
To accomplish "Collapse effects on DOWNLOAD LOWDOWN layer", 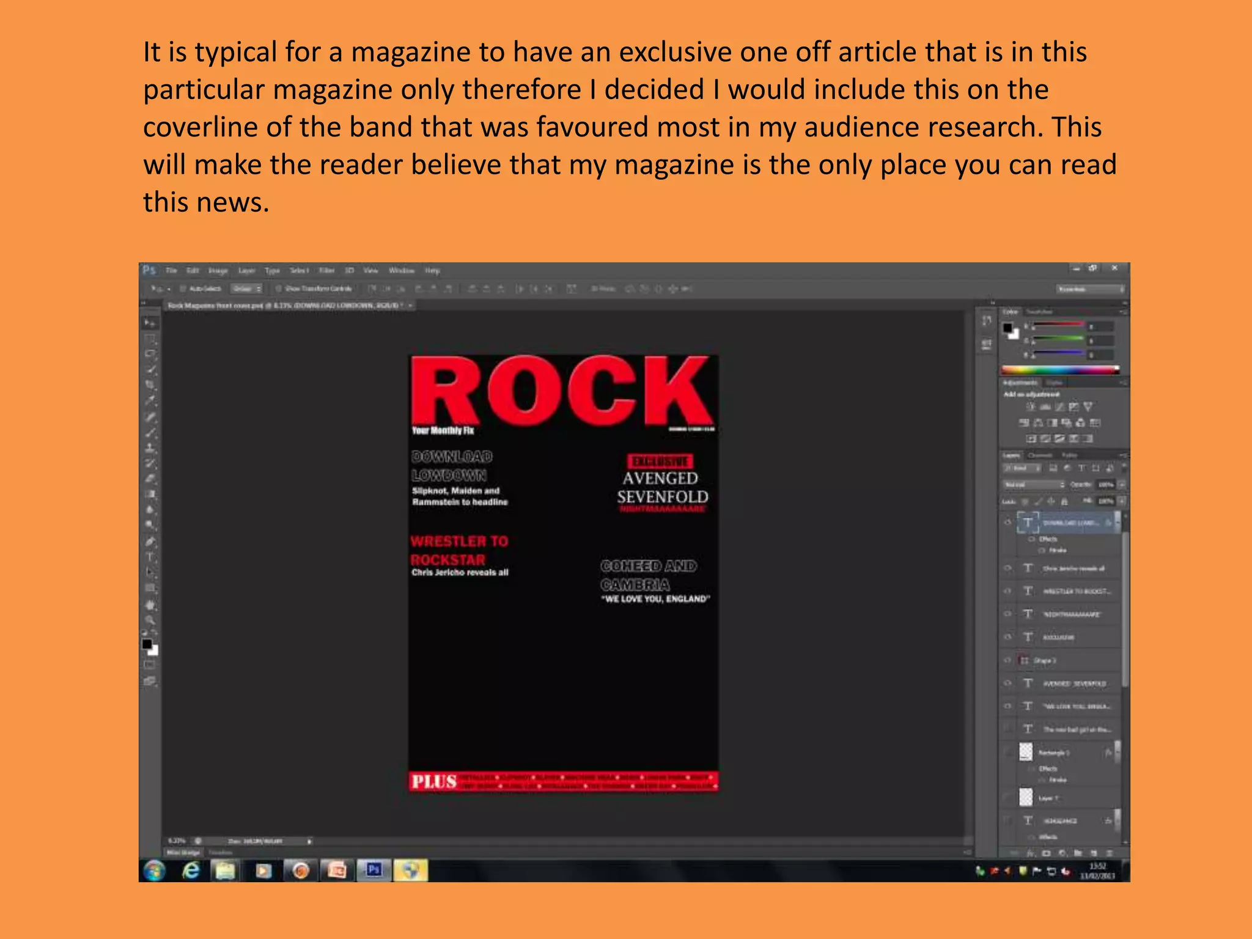I will [x=1118, y=523].
